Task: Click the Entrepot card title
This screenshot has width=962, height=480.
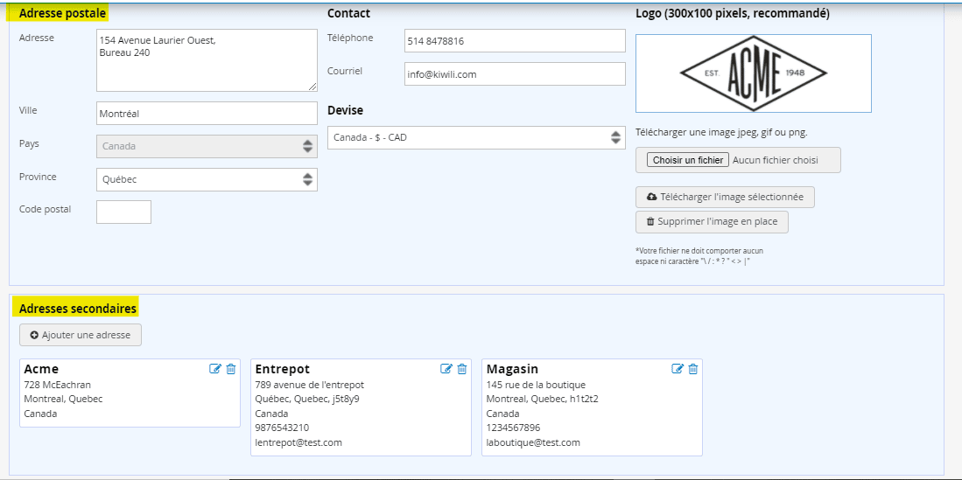Action: (x=282, y=369)
